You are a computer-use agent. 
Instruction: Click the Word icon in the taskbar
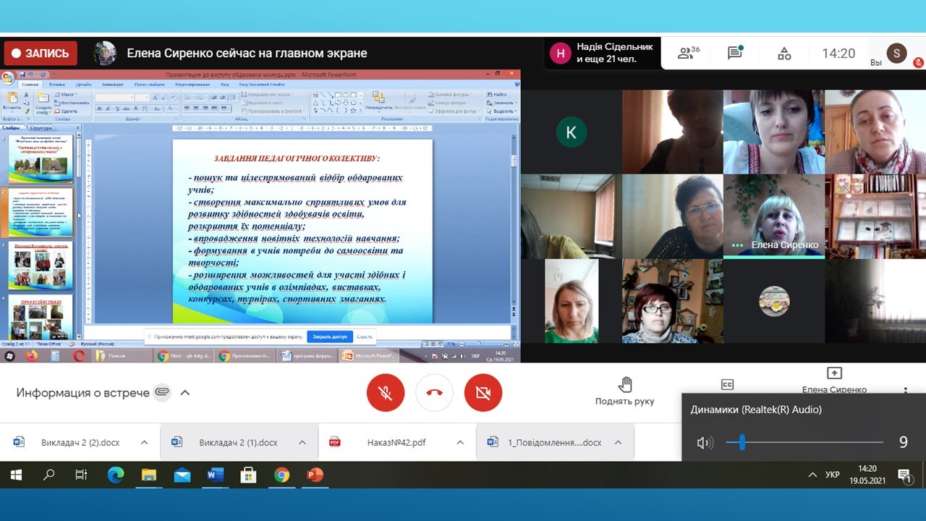215,475
